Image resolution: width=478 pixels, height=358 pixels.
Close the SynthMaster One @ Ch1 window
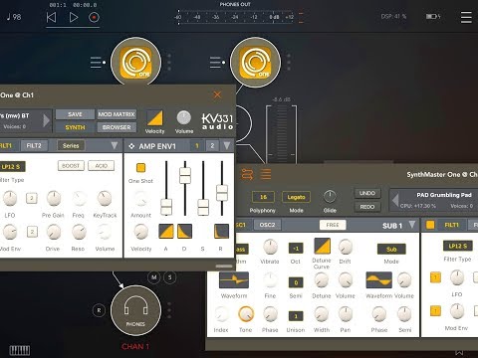pyautogui.click(x=217, y=95)
